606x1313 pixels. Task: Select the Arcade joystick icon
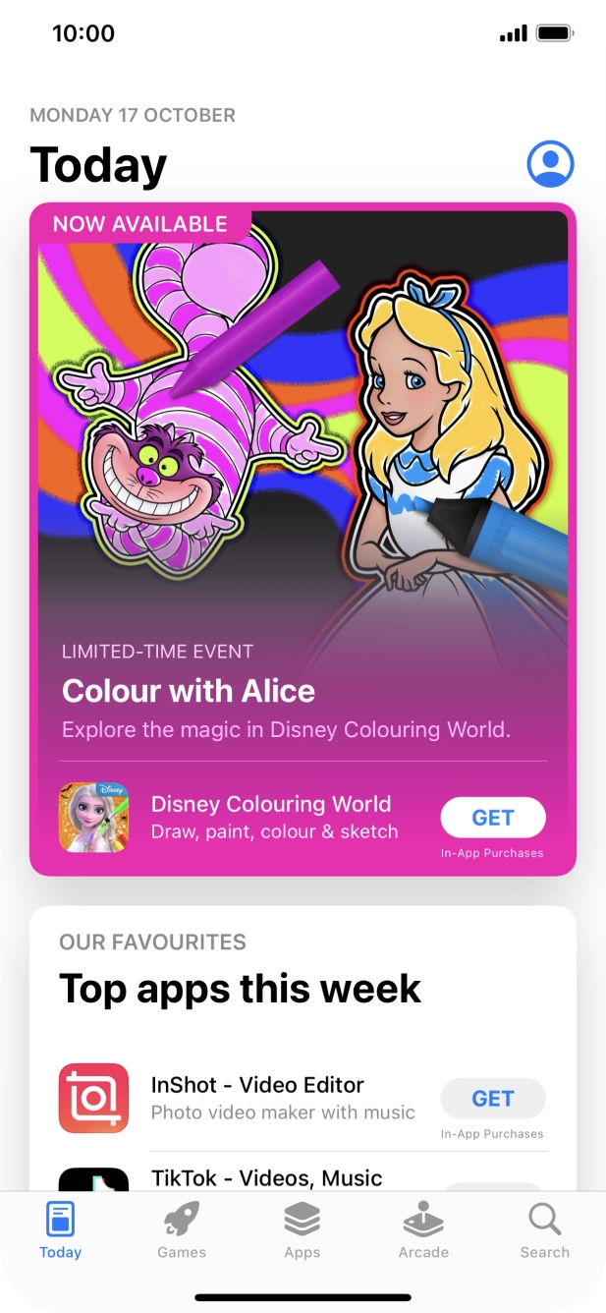click(x=423, y=1219)
